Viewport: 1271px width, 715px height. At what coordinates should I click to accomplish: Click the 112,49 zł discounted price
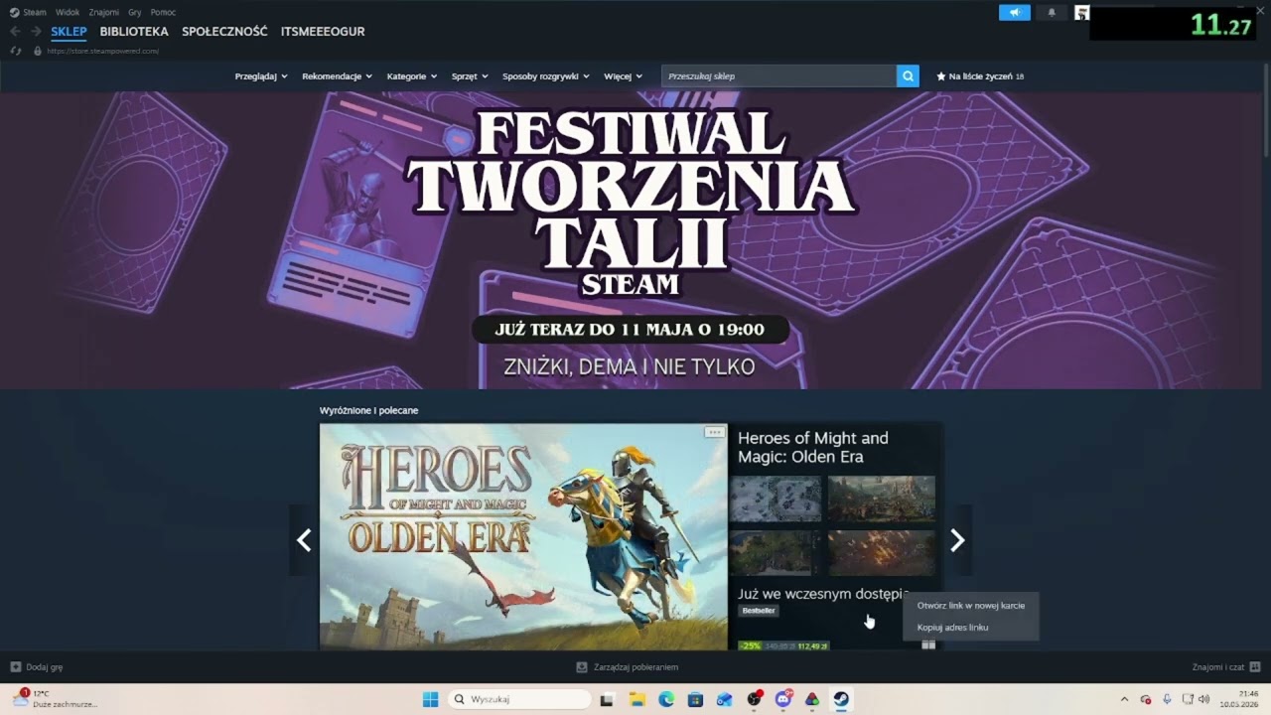[x=813, y=645]
